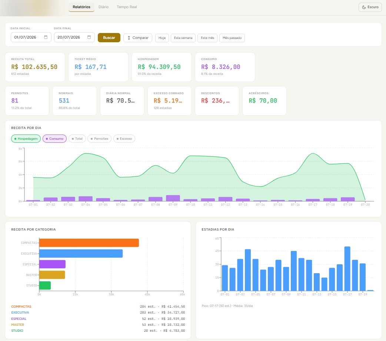This screenshot has width=386, height=341.
Task: Select the Hoje quick range
Action: 162,38
